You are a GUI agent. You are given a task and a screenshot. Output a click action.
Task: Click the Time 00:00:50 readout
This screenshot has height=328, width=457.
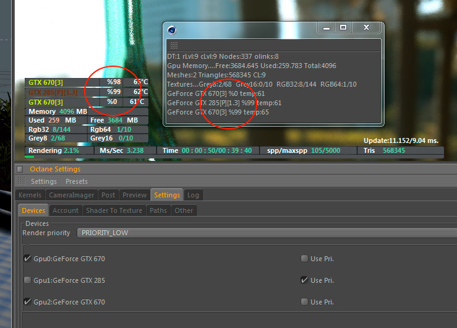click(x=207, y=150)
